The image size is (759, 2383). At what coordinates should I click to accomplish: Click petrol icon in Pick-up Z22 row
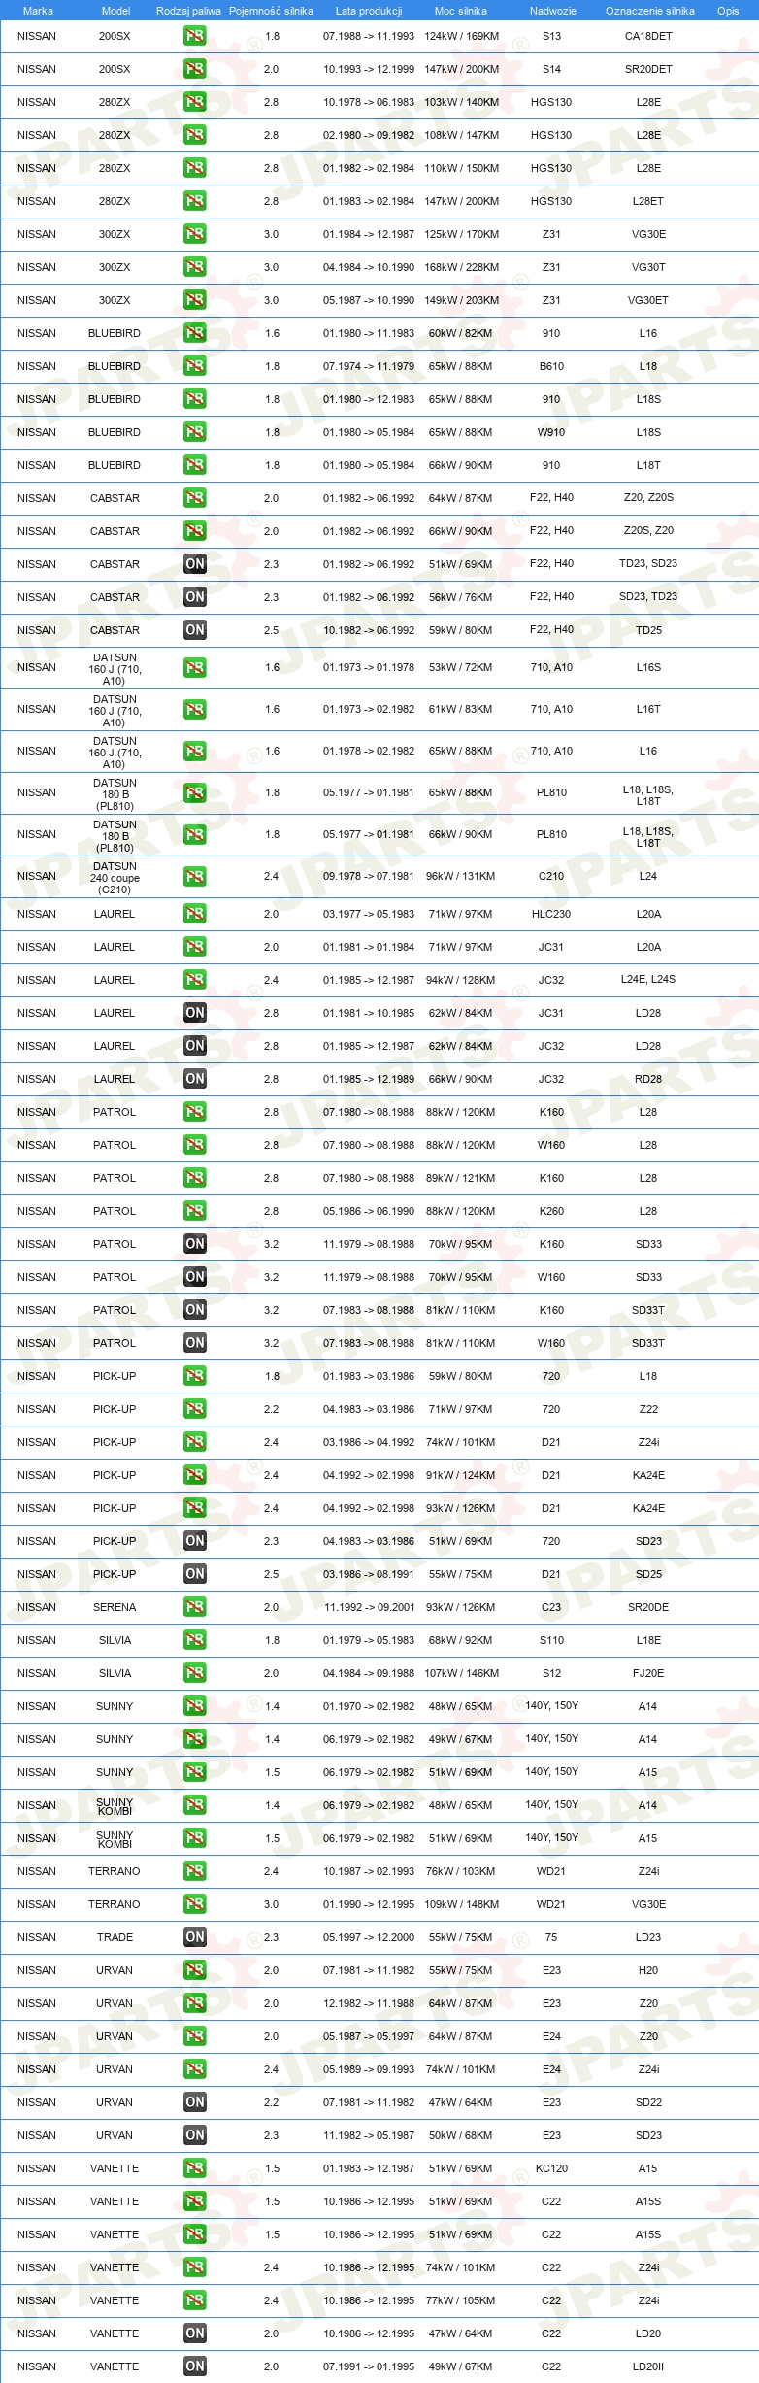coord(195,1409)
